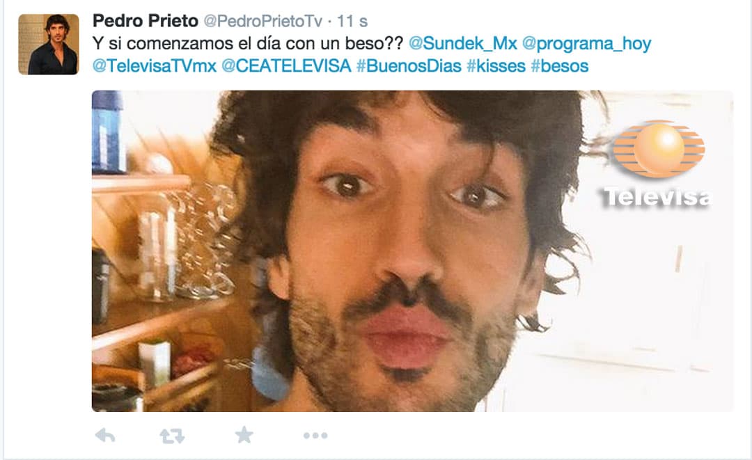
Task: Open the @Sundek_Mx mention
Action: [463, 44]
